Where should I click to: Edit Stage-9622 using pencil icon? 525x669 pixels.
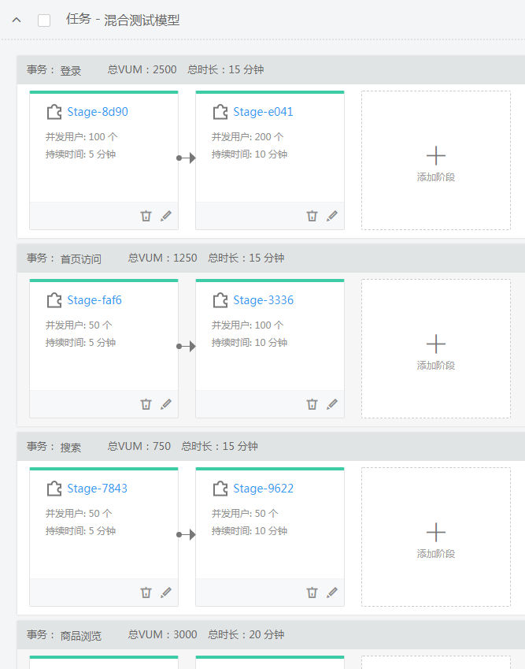coord(331,593)
